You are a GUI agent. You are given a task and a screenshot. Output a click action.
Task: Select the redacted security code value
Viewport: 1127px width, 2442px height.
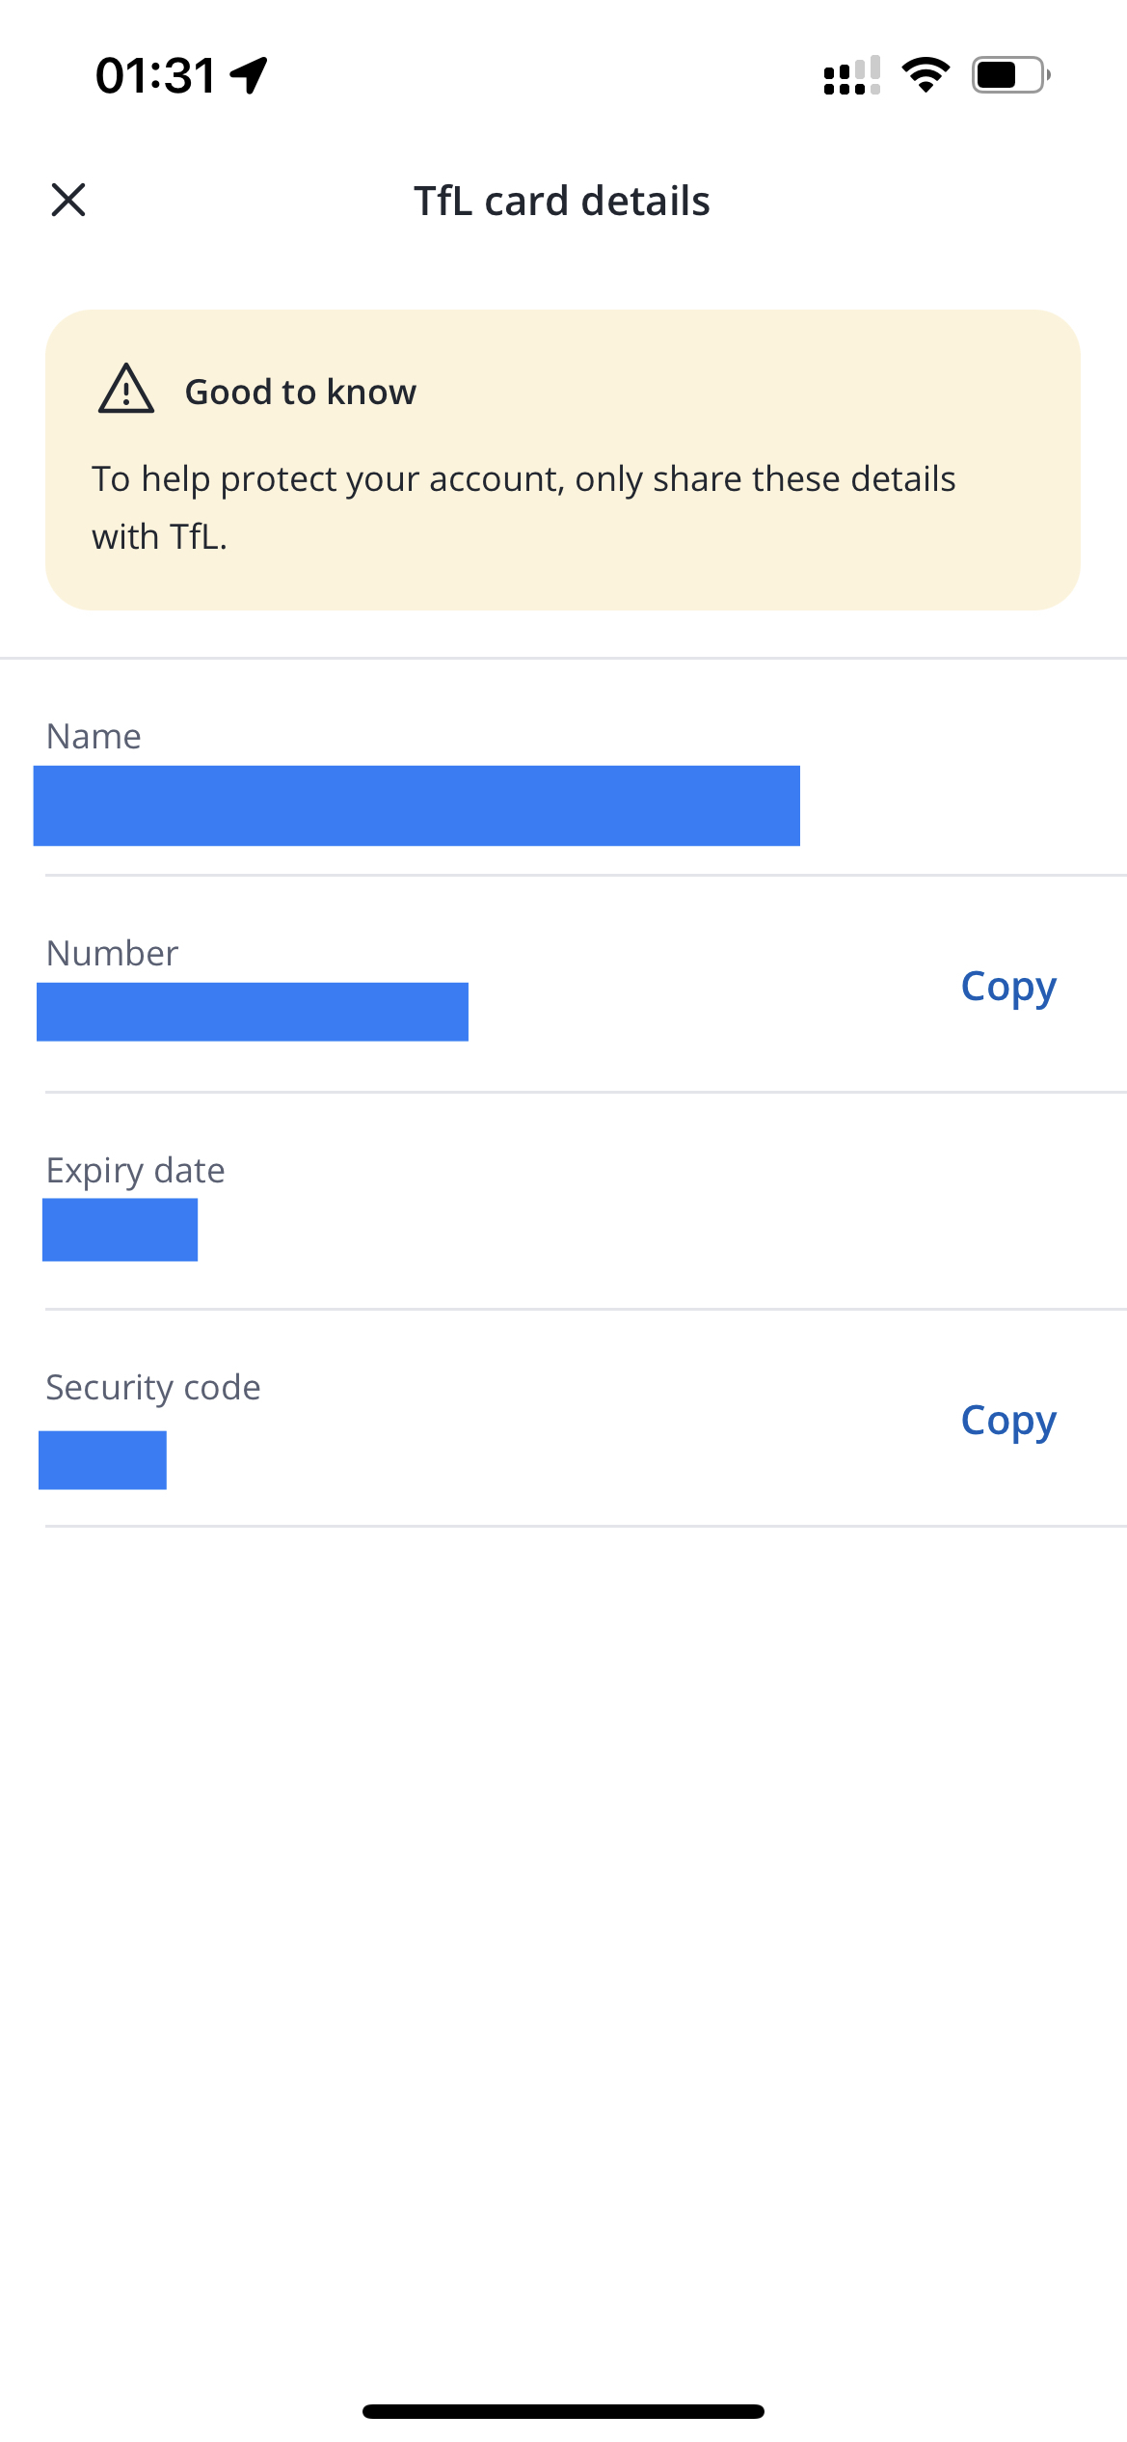102,1460
